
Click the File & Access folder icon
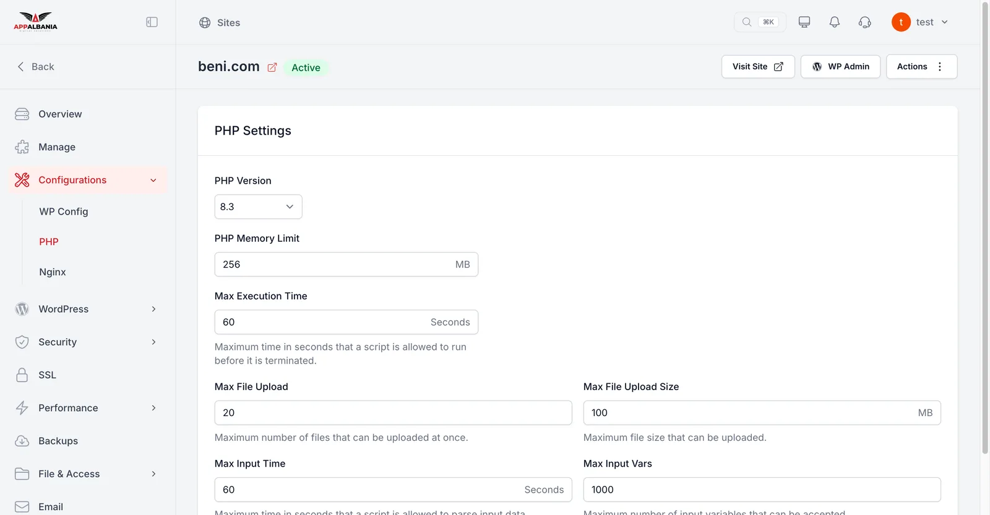tap(22, 474)
